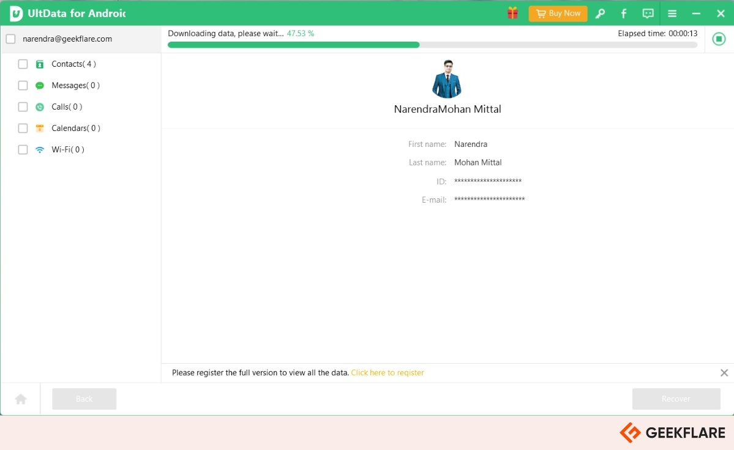Click the Wi-Fi signal icon

(40, 150)
